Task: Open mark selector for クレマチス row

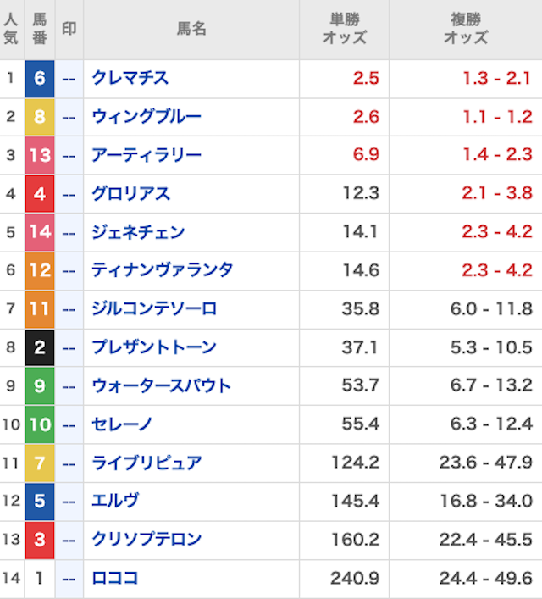Action: [69, 79]
